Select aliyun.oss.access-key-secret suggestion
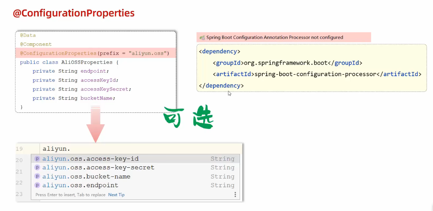The height and width of the screenshot is (211, 433). pyautogui.click(x=98, y=168)
